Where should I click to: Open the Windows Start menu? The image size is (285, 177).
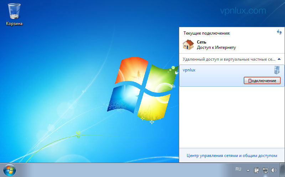click(x=10, y=170)
